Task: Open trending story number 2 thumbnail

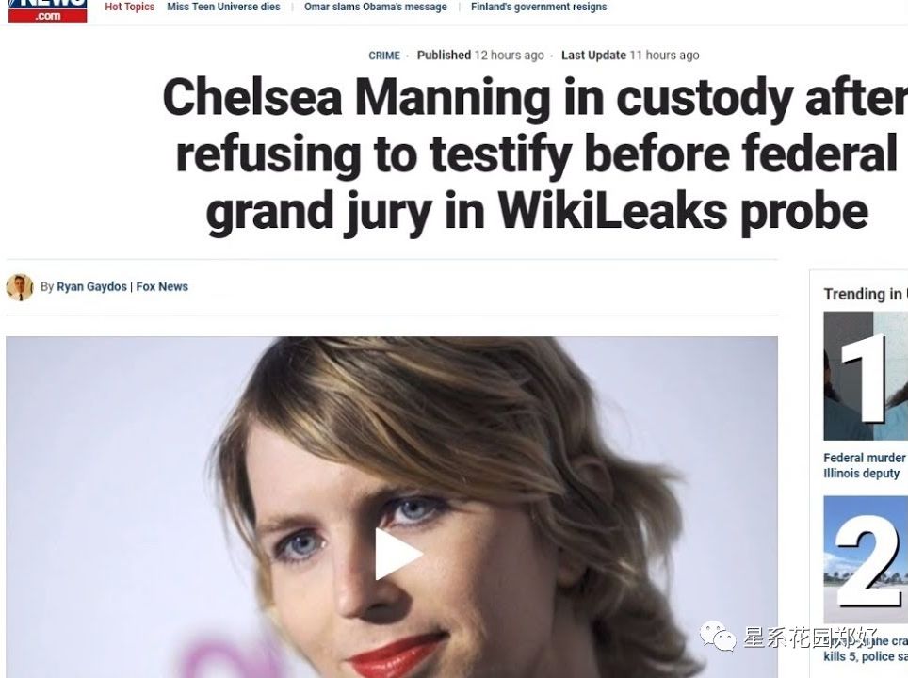Action: coord(866,559)
